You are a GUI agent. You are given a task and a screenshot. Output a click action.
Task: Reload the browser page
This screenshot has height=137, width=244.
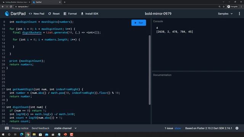click(11, 6)
